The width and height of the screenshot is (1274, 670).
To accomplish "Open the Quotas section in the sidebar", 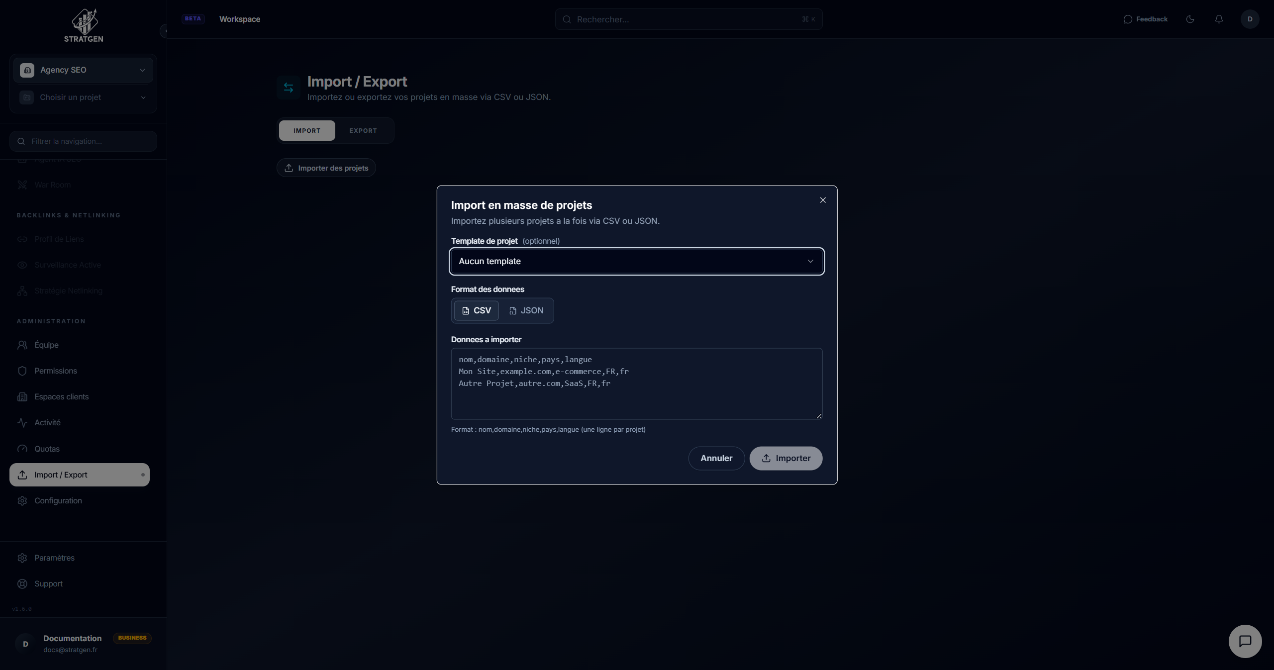I will [x=47, y=449].
